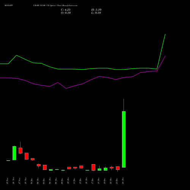This screenshot has height=190, width=190.
Task: Click the 27 Nov date label
Action: point(19,181)
